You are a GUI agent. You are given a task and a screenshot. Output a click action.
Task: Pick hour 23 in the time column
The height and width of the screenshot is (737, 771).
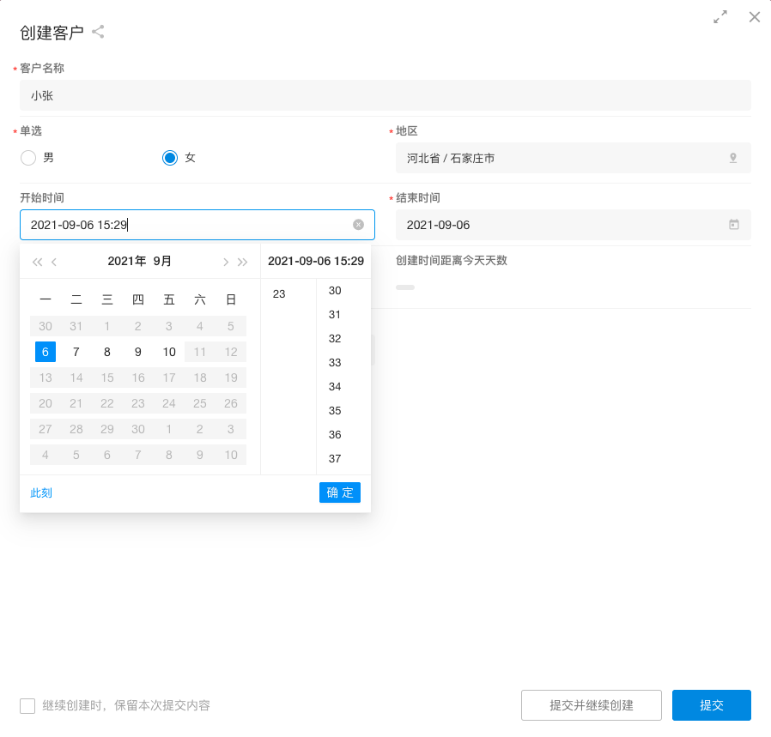pyautogui.click(x=279, y=294)
